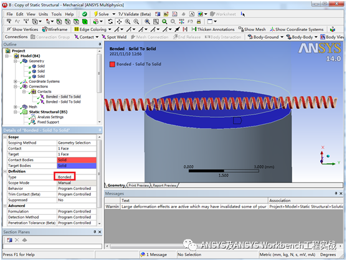The image size is (347, 261).
Task: Click the red Bonded legend swatch in viewport
Action: (x=112, y=64)
